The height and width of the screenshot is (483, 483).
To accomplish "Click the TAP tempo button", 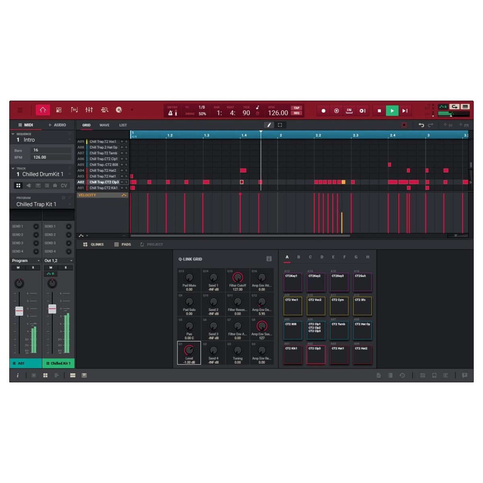I will click(297, 108).
